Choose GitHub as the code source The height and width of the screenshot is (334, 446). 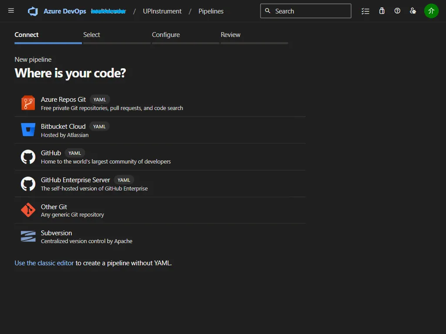click(x=160, y=157)
